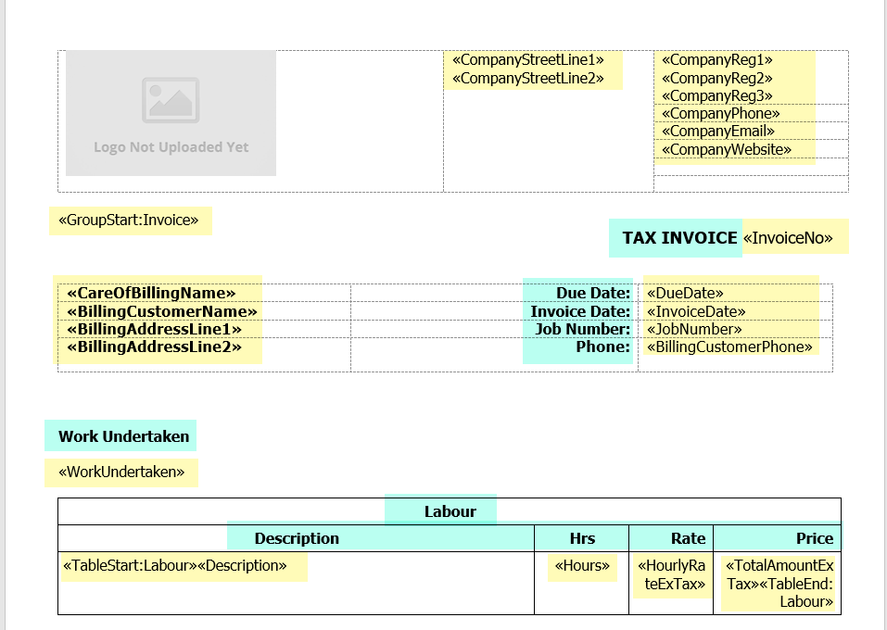Click the CompanyReg2 merge field

pyautogui.click(x=716, y=79)
